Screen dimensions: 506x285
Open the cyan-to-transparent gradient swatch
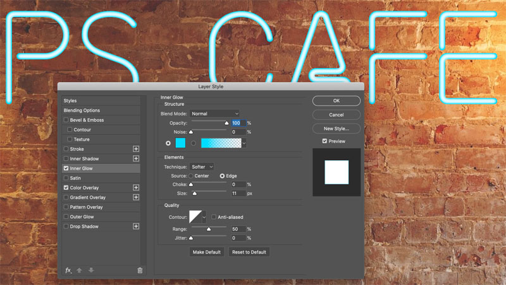tap(221, 143)
